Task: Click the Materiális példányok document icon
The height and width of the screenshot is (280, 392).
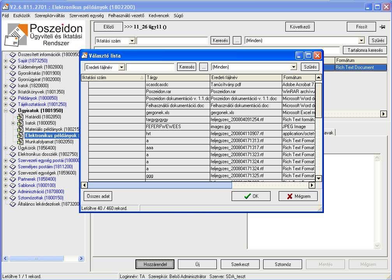Action: 20,129
